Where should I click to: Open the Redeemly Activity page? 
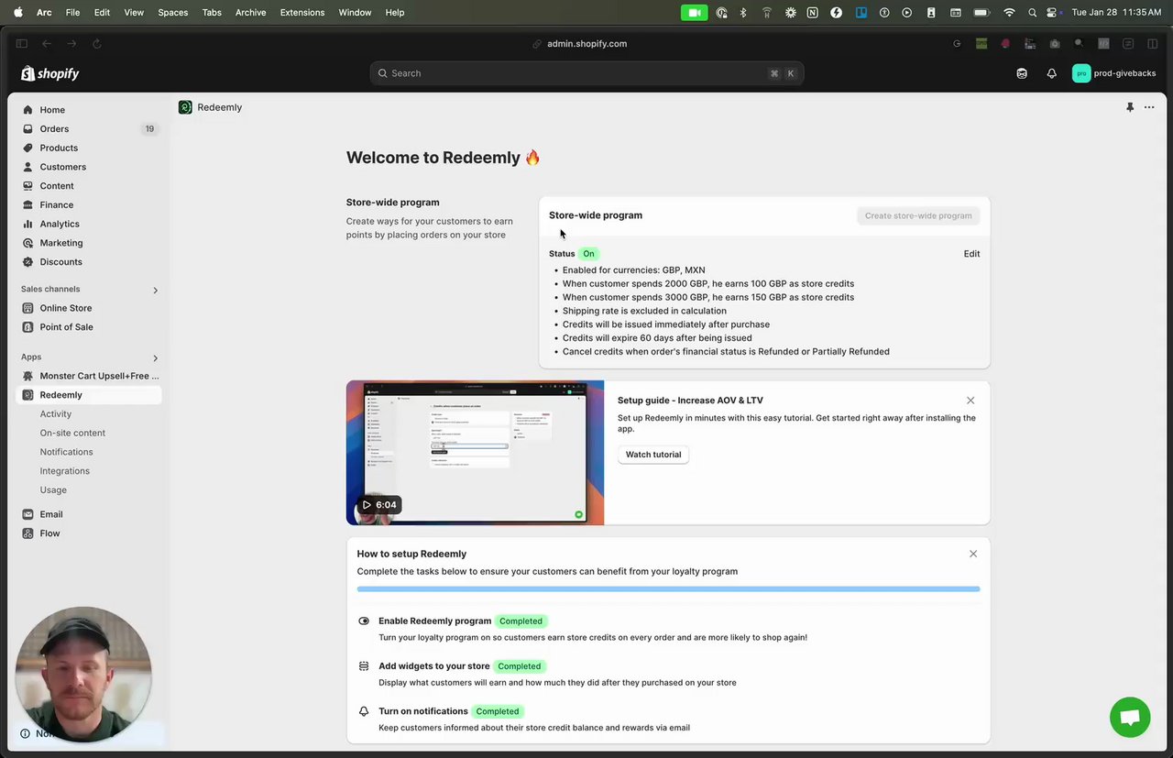(x=56, y=414)
